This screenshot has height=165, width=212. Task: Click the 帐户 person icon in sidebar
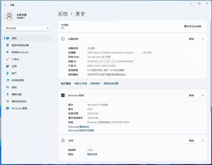[x=8, y=73]
